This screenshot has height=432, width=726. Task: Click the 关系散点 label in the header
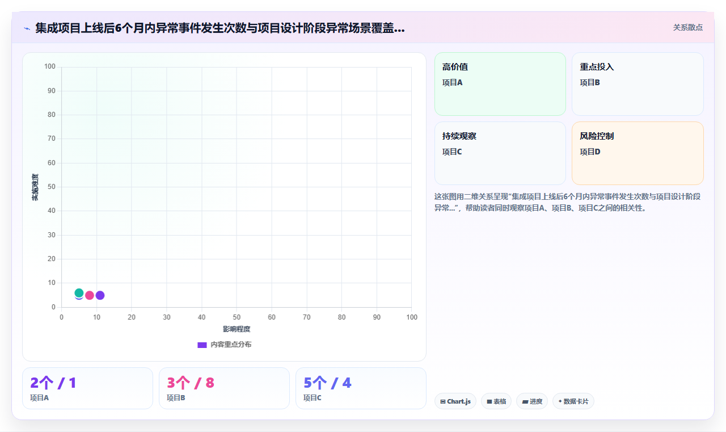687,27
